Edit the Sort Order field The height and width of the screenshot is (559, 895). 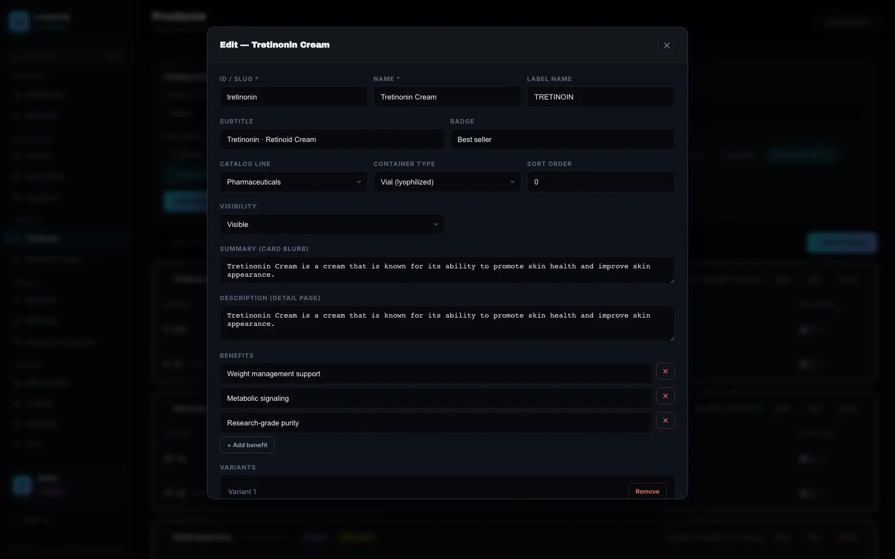click(601, 182)
